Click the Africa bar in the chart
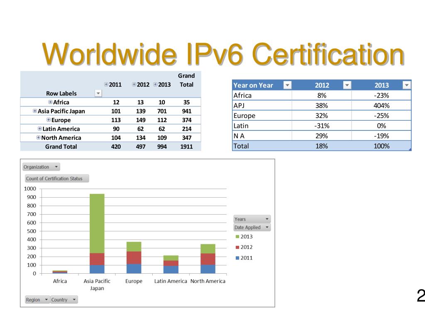The image size is (425, 319). (x=60, y=272)
